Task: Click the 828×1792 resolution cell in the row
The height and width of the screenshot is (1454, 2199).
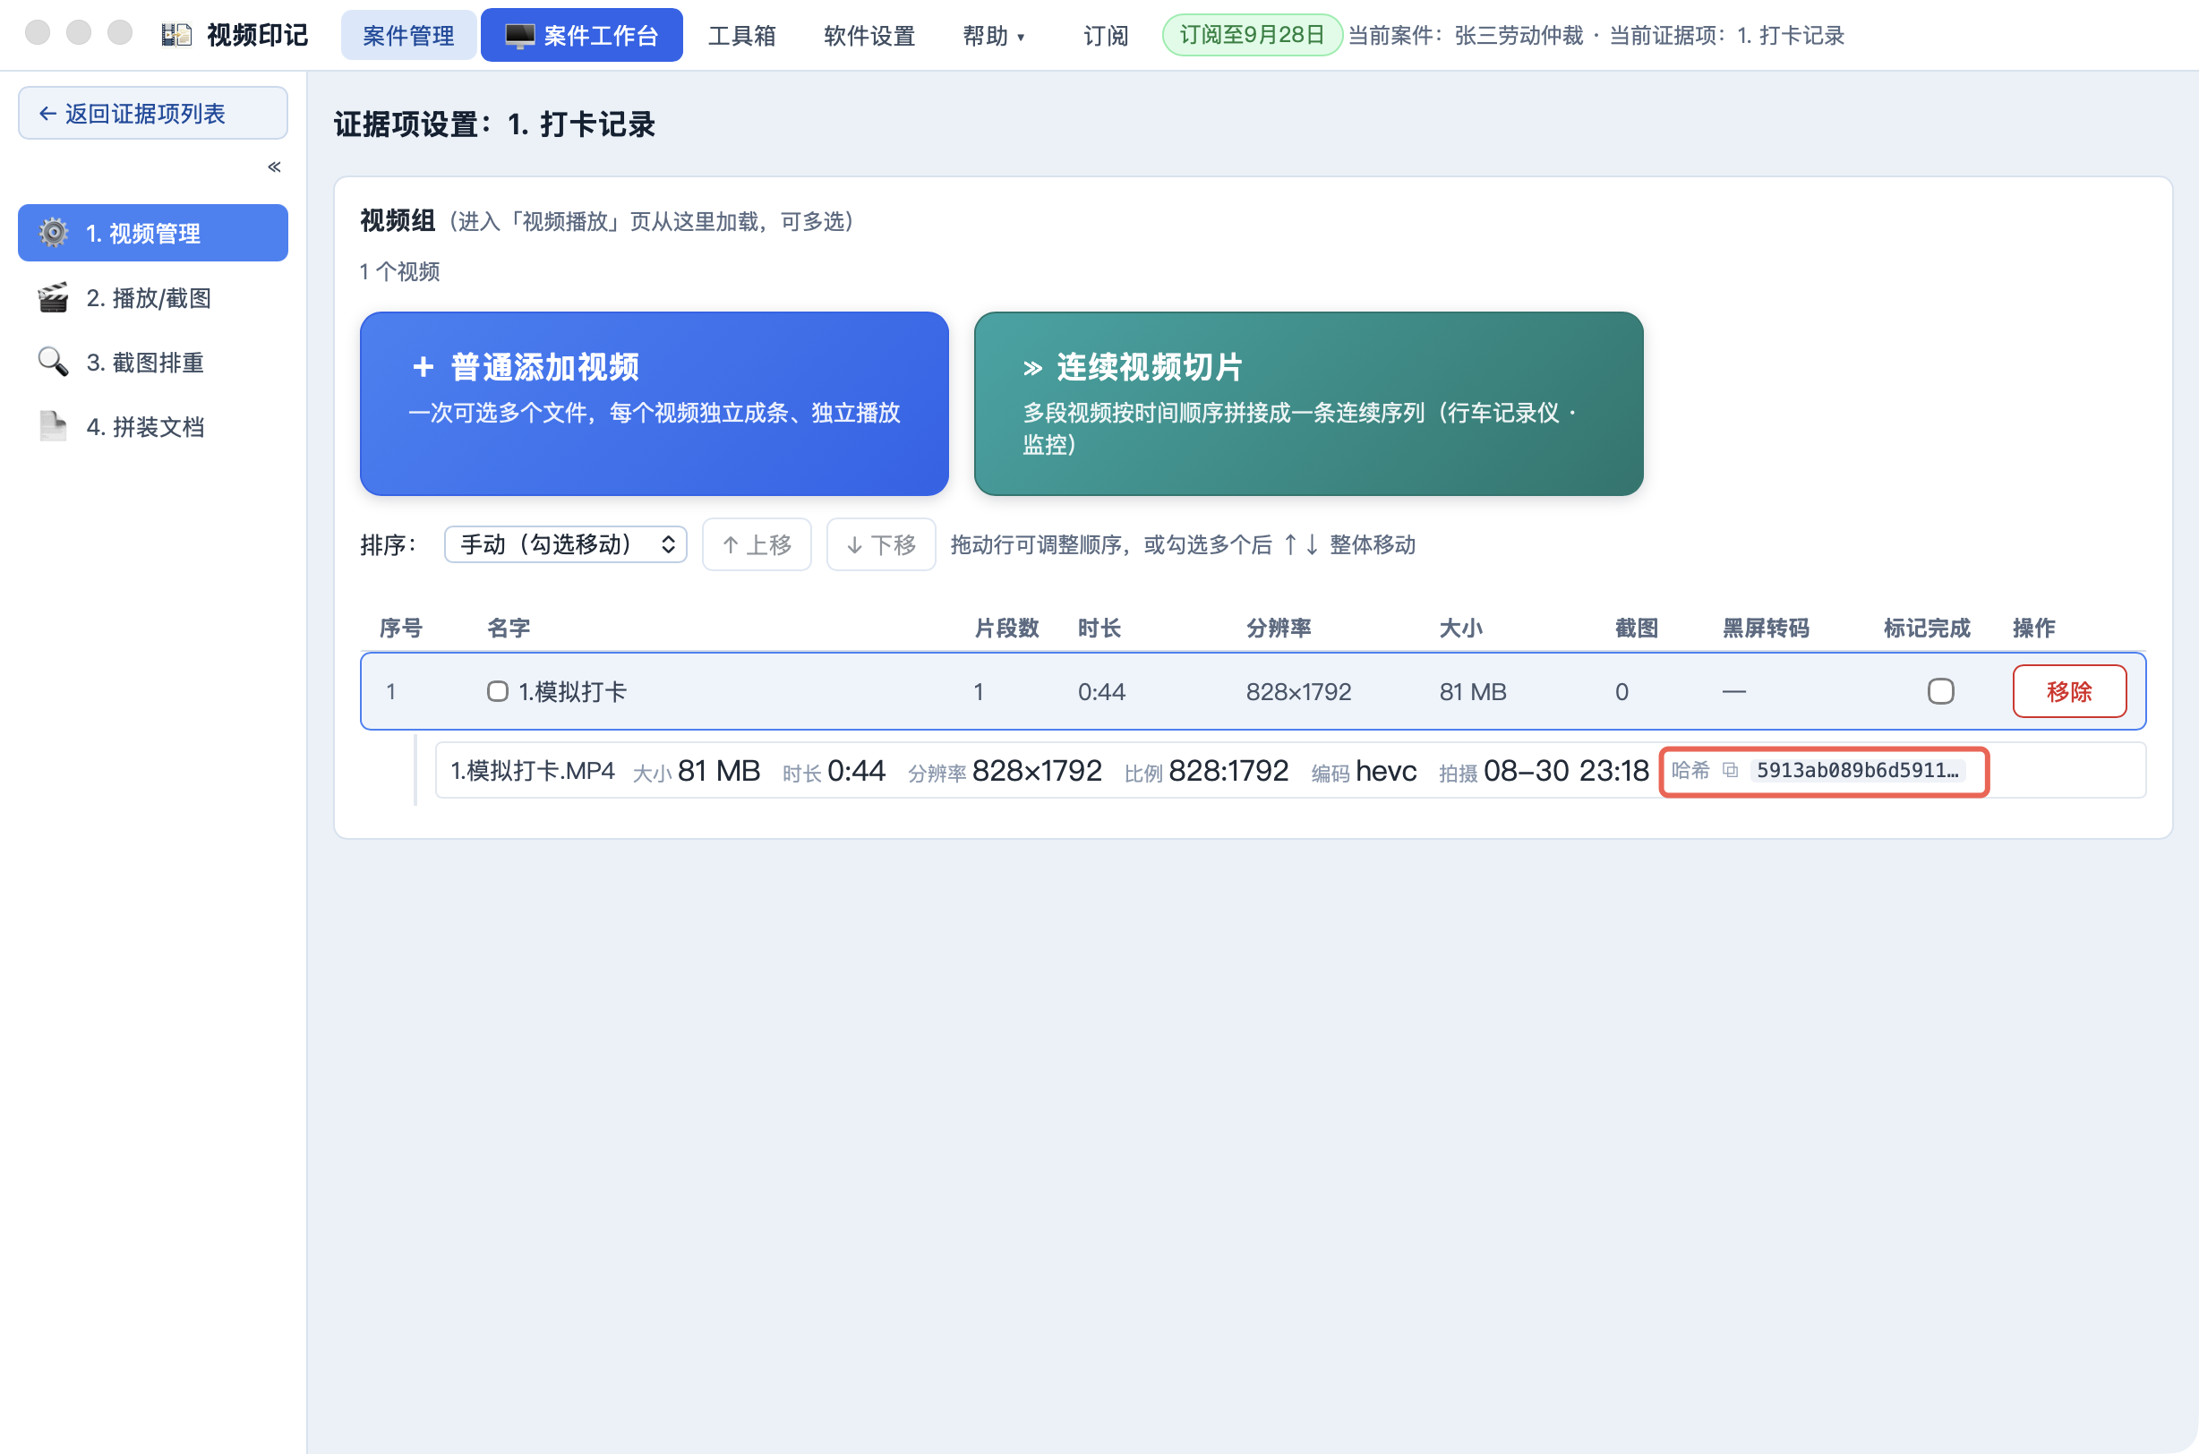Action: click(x=1298, y=692)
